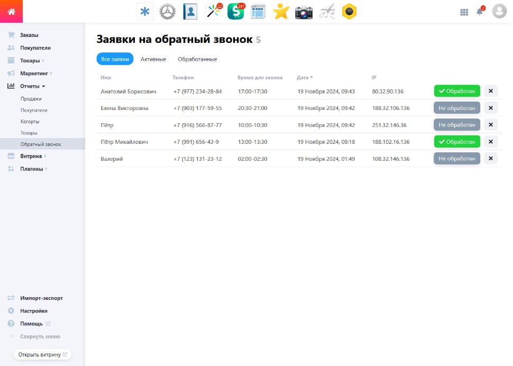Open the magic wand app with badge 22
This screenshot has height=366, width=513.
pos(213,12)
